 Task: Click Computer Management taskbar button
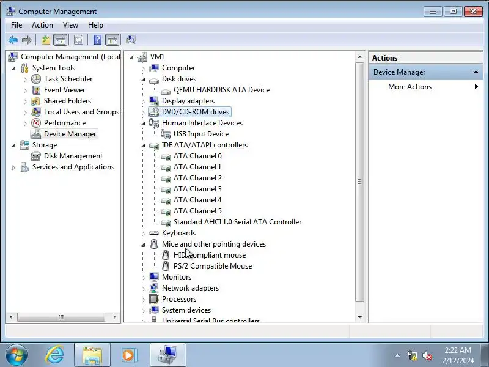167,355
